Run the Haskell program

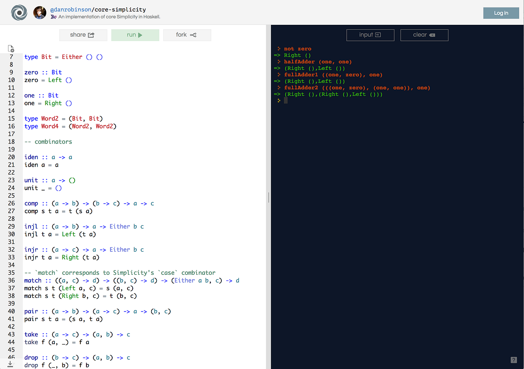point(135,35)
